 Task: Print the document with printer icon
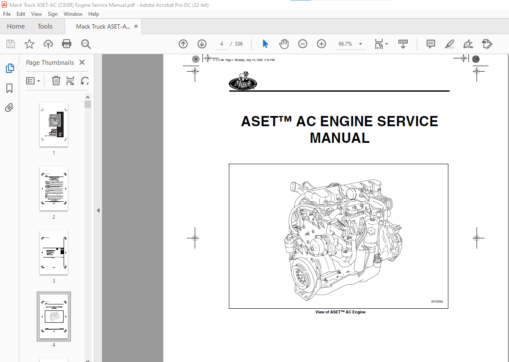[x=67, y=44]
